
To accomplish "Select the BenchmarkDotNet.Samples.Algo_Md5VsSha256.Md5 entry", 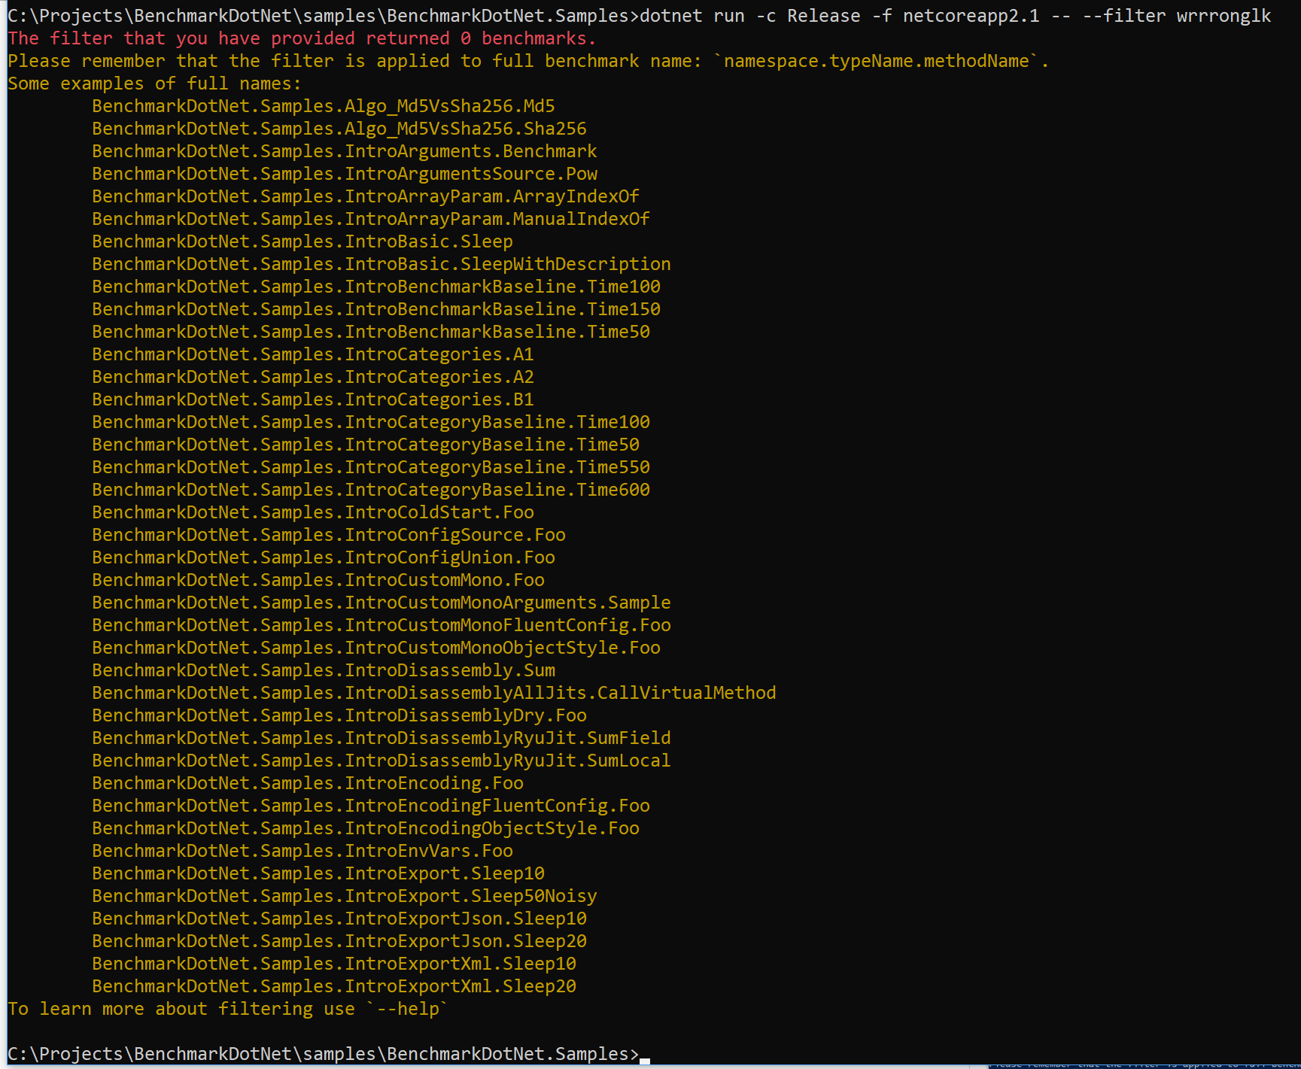I will 322,106.
